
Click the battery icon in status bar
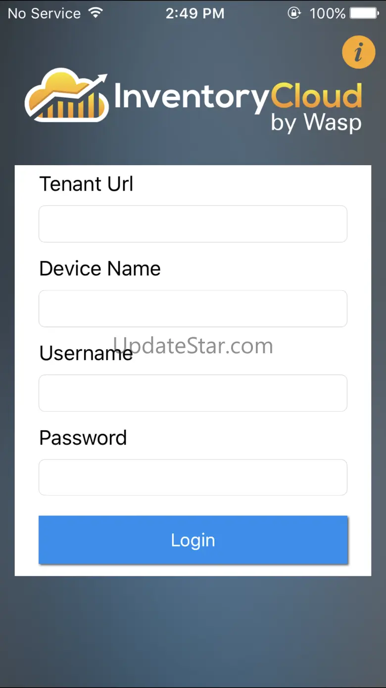point(364,13)
